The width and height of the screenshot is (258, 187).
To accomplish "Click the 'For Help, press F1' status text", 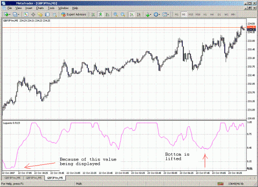I will coord(12,184).
